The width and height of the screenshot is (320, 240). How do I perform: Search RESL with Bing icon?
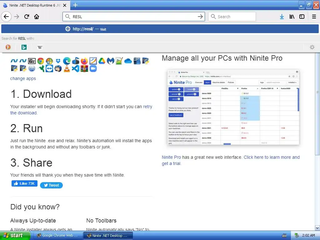pyautogui.click(x=24, y=47)
